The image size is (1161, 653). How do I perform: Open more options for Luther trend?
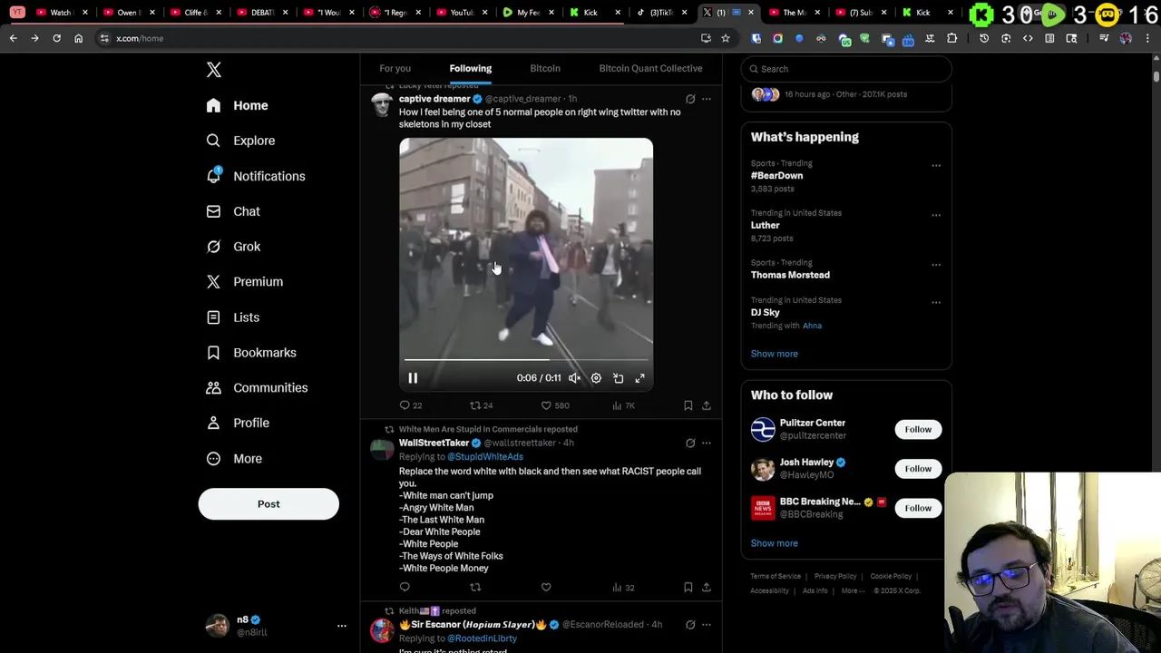click(x=936, y=216)
